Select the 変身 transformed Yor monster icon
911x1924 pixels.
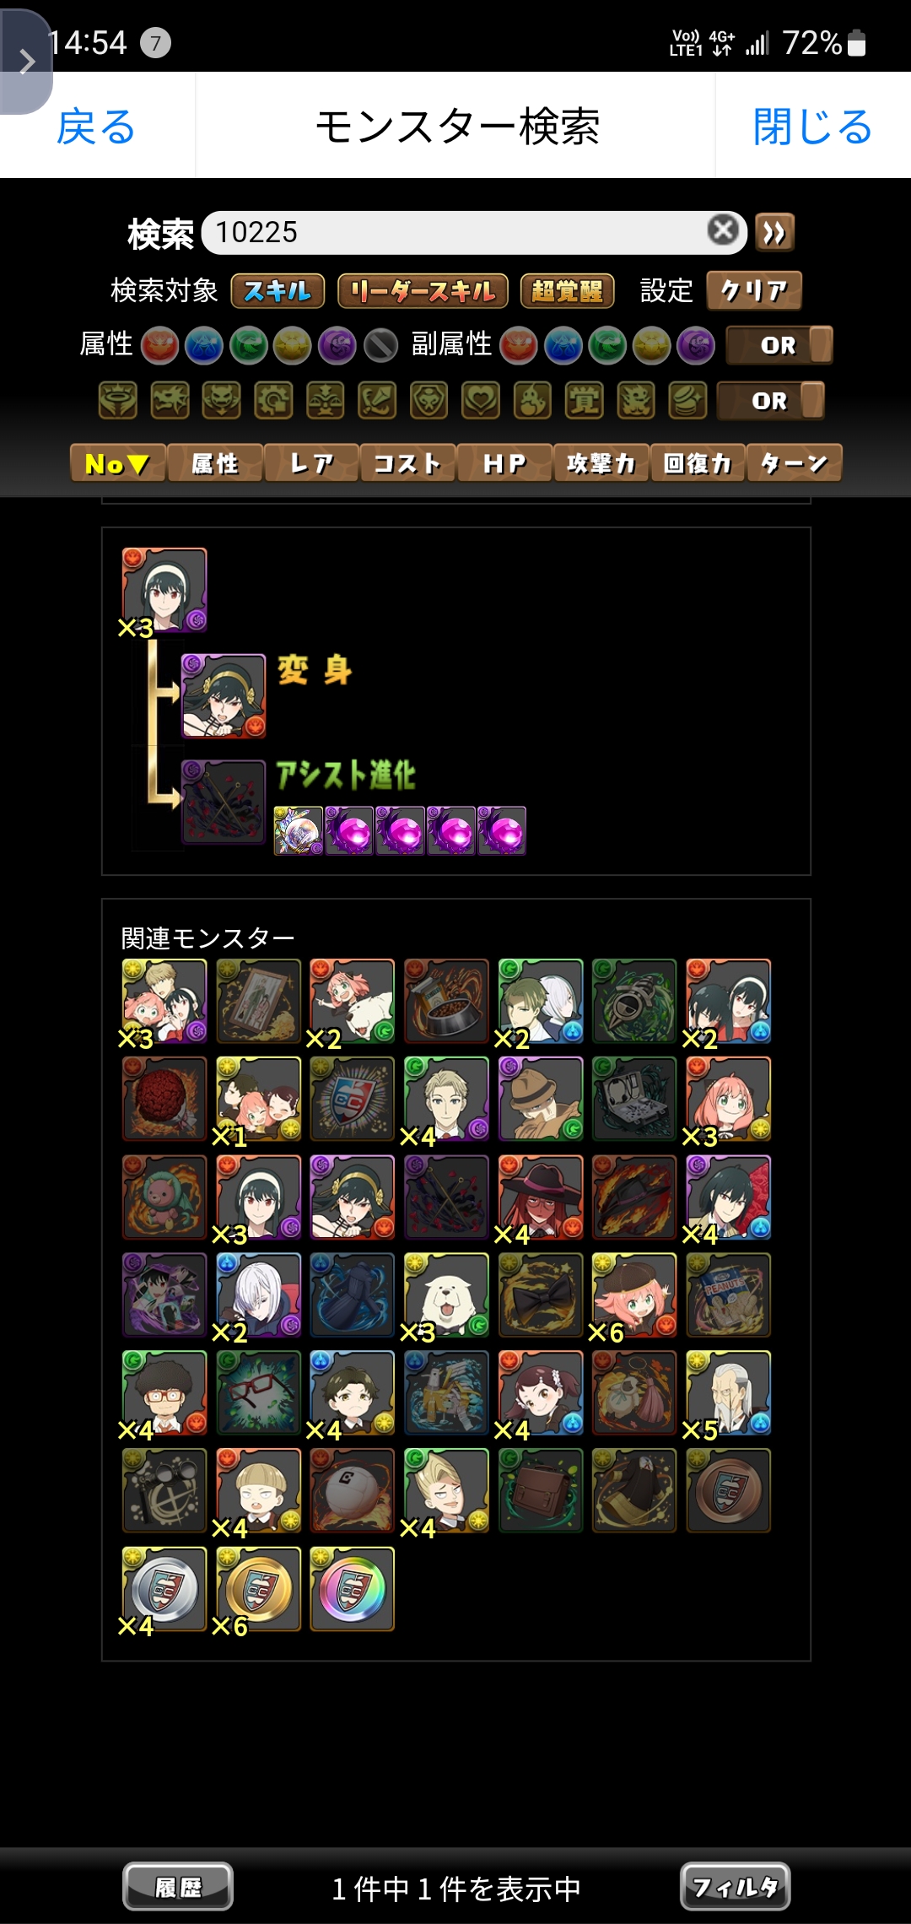point(224,696)
